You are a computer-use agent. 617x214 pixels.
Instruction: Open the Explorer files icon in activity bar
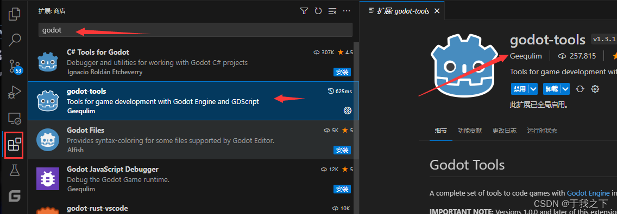[15, 13]
